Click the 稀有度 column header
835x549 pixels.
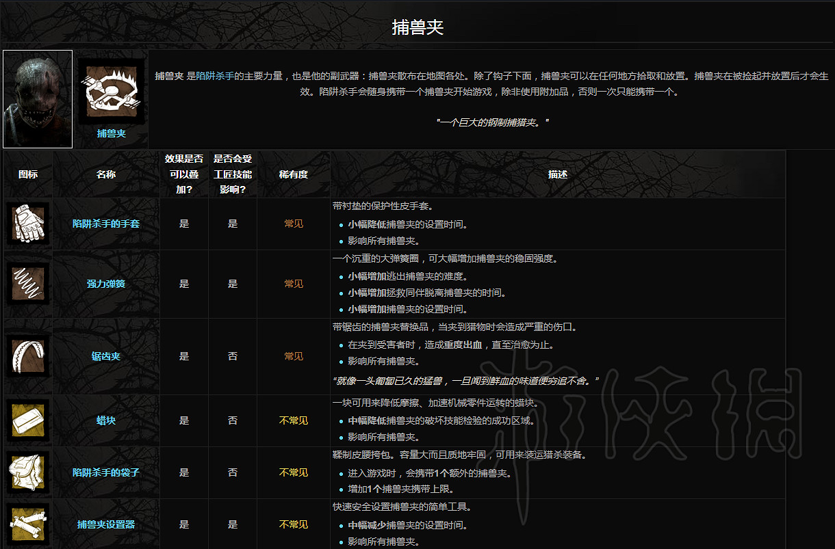coord(294,174)
